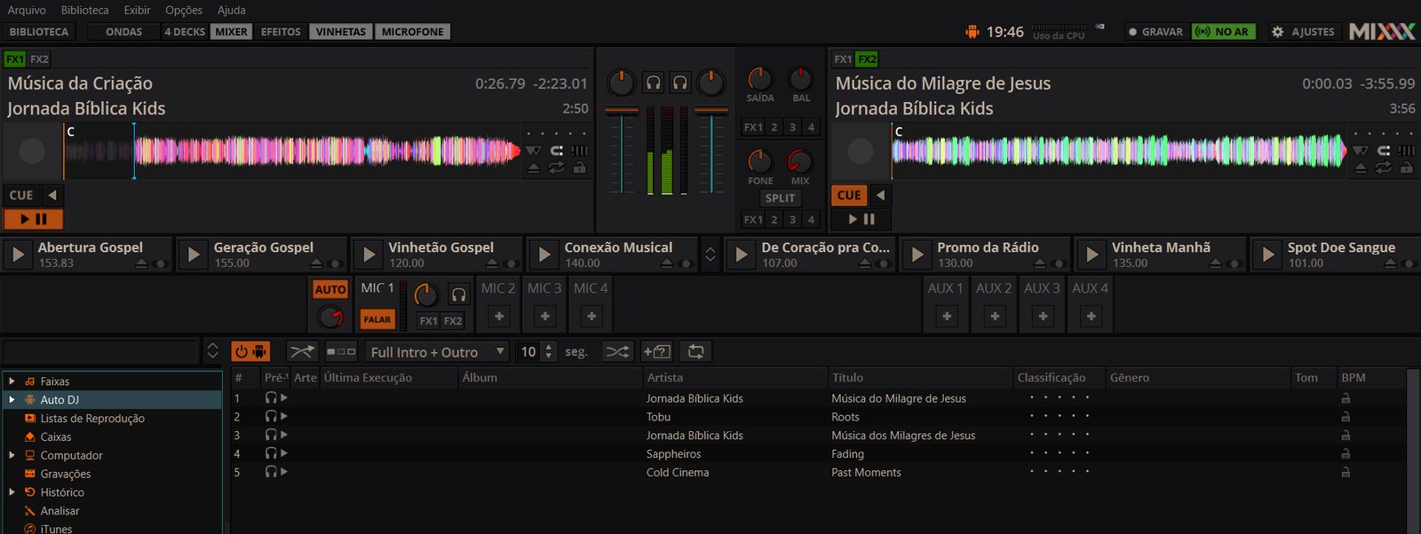Expand the Auto DJ tree item
This screenshot has width=1421, height=534.
click(12, 400)
